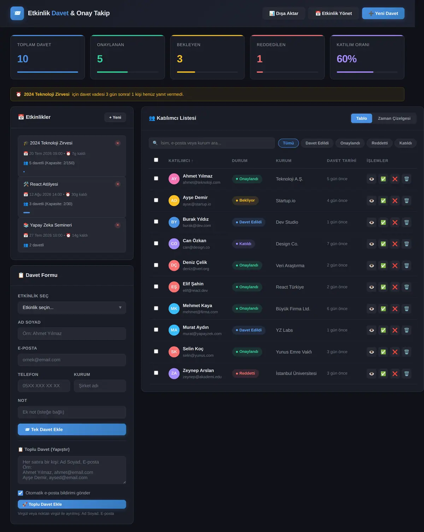Submit the form with Tek Davet Ekle

[72, 429]
